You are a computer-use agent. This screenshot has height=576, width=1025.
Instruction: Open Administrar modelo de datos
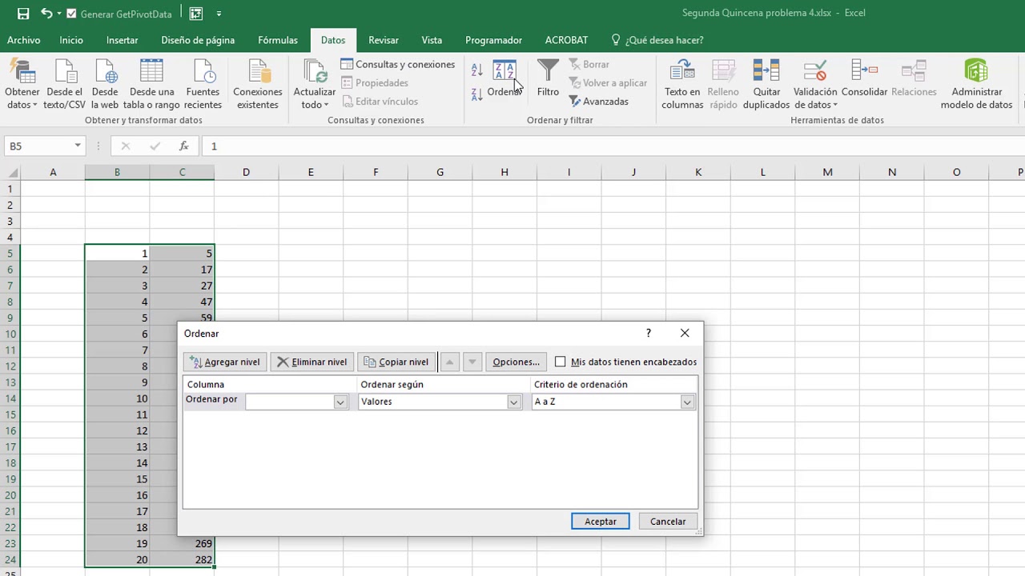tap(976, 85)
